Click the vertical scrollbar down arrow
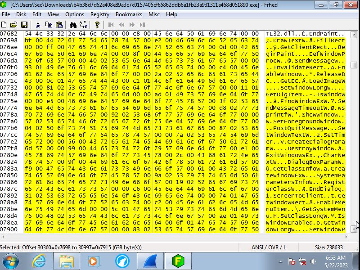 (354, 229)
